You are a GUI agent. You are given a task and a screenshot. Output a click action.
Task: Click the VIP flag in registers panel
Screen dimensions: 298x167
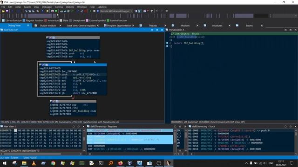coord(179,134)
